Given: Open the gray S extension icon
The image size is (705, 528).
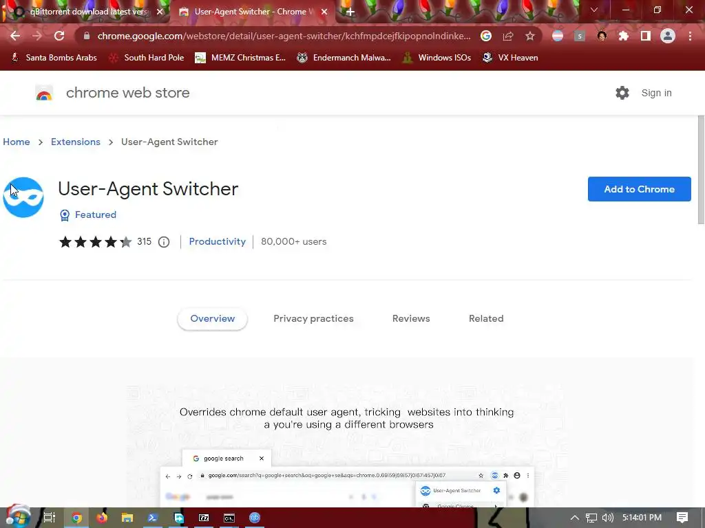Looking at the screenshot, I should 580,36.
